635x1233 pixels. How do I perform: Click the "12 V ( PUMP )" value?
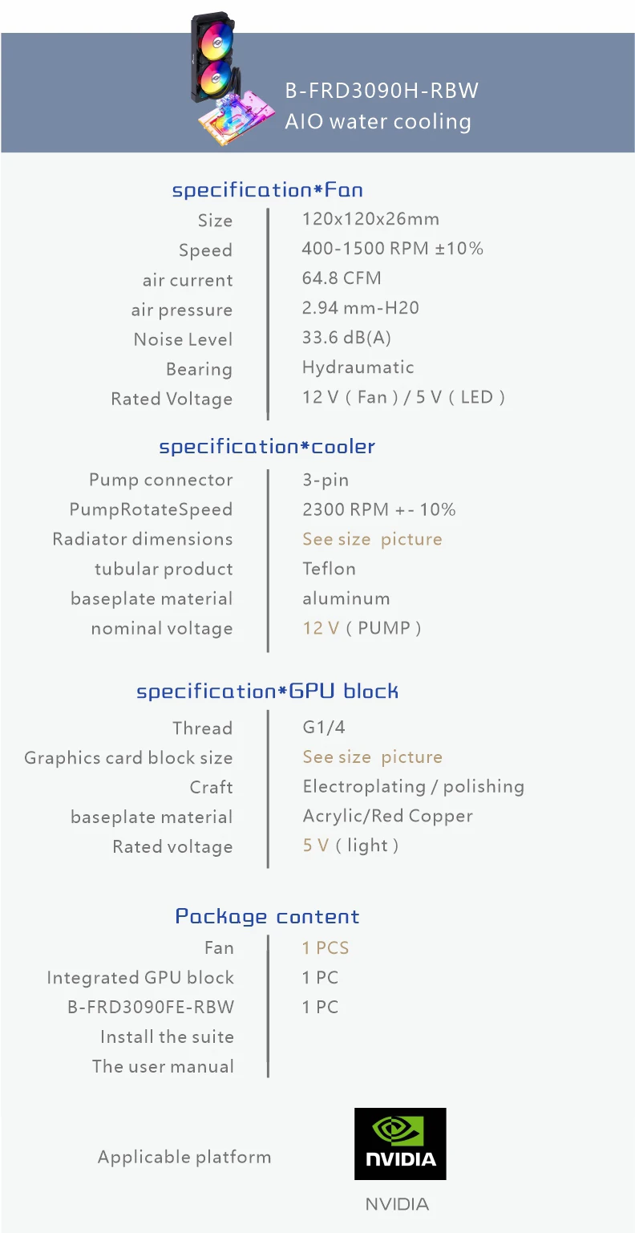(362, 628)
